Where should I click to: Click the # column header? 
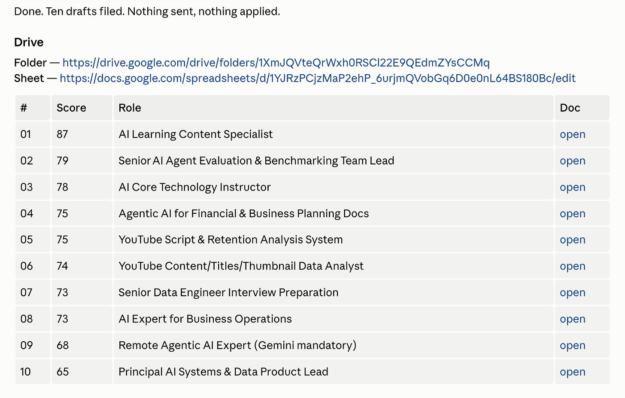point(33,108)
